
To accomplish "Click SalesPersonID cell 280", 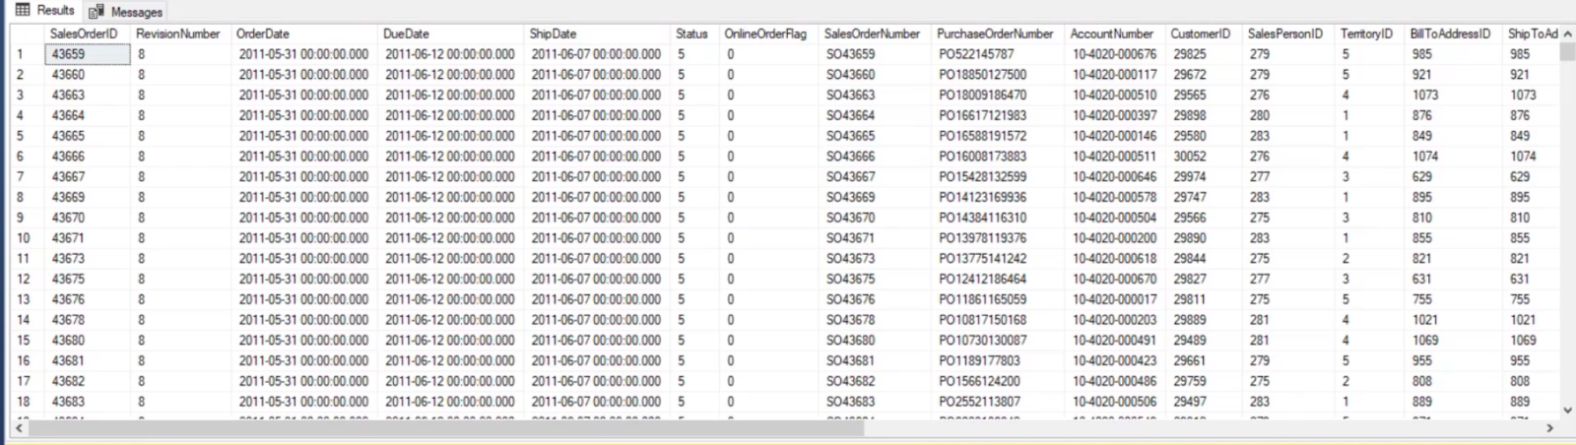I will (x=1286, y=115).
